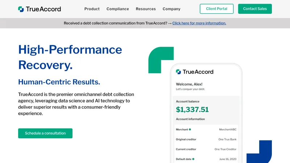
Task: Open the Product menu
Action: tap(92, 9)
